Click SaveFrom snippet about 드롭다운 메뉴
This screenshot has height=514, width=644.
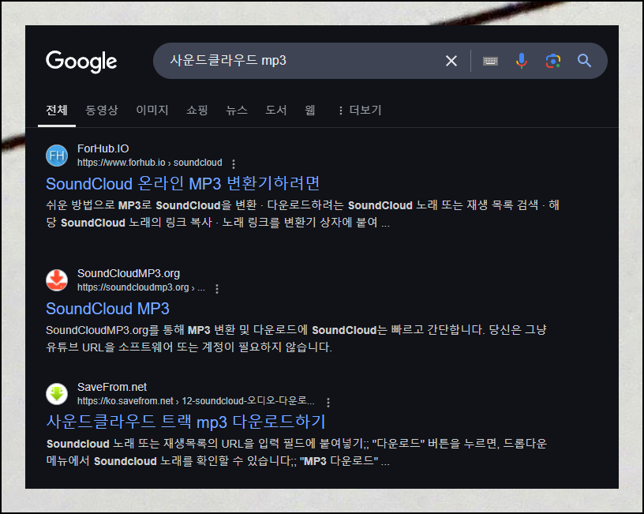tap(296, 452)
